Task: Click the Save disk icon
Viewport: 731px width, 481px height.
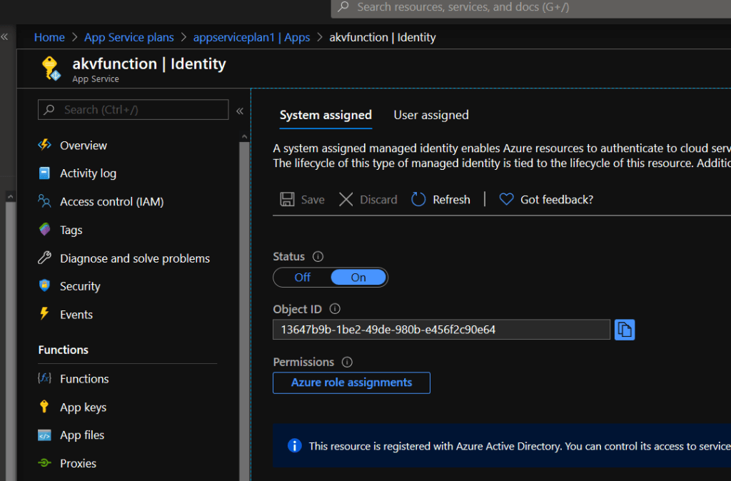Action: (287, 200)
